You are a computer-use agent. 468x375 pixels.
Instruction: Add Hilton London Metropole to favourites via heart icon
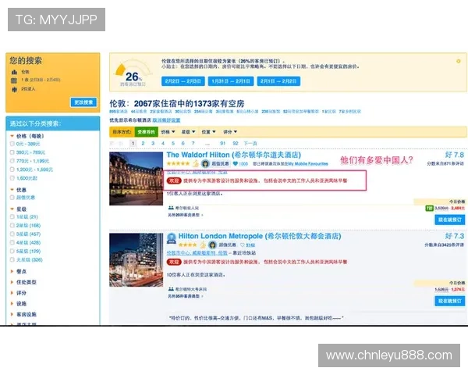243,245
